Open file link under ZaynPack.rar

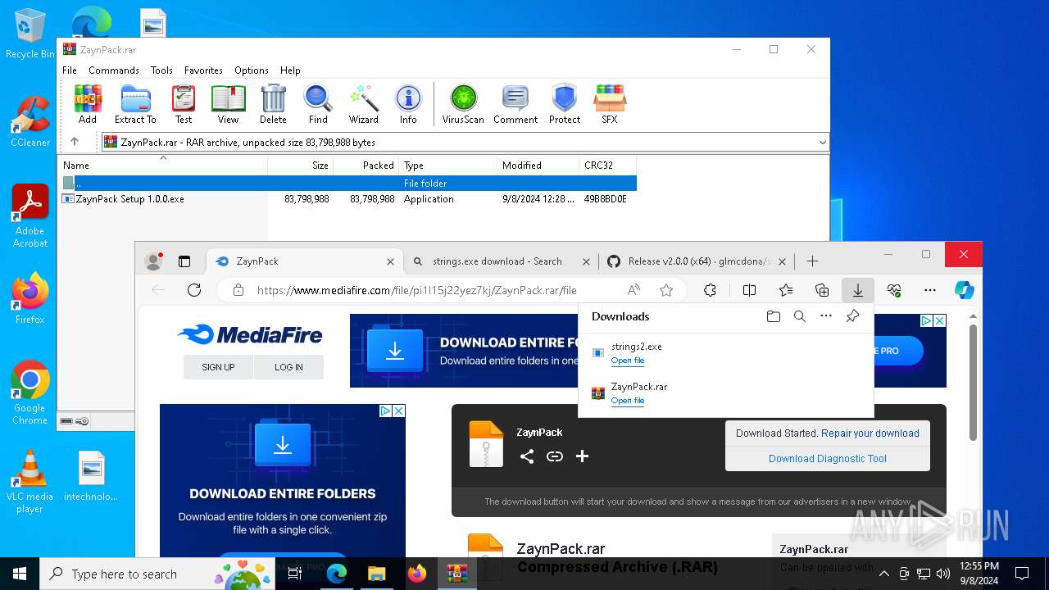[628, 401]
